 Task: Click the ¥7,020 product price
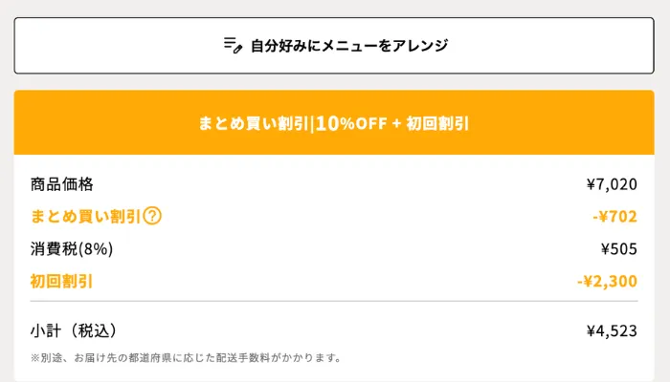tap(611, 184)
